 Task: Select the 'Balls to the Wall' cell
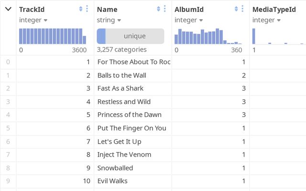[122, 75]
